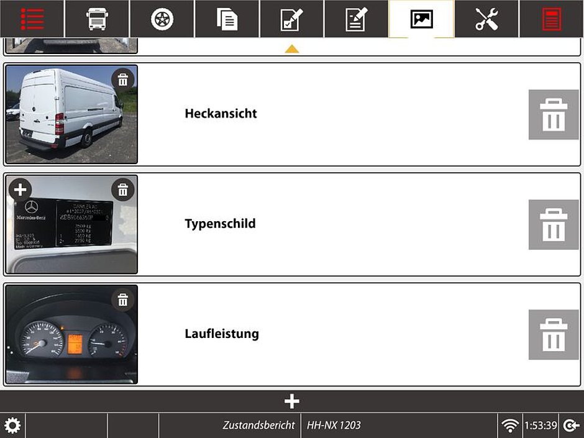
Task: Remove the odometer photo via thumbnail trash
Action: pos(123,300)
